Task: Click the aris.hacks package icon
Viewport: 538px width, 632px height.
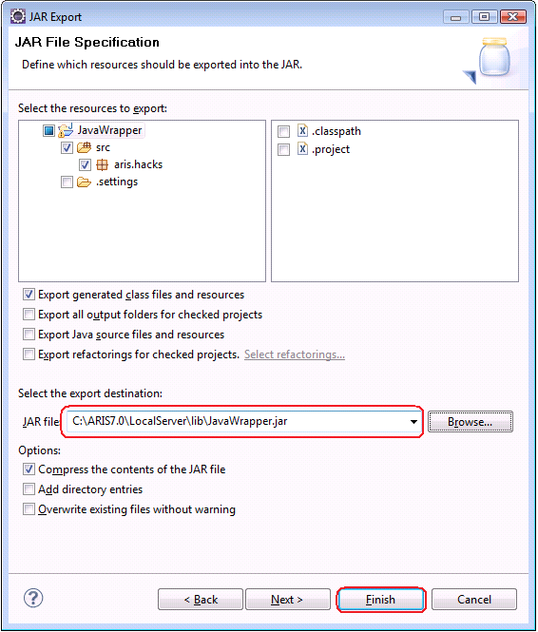Action: click(x=103, y=164)
